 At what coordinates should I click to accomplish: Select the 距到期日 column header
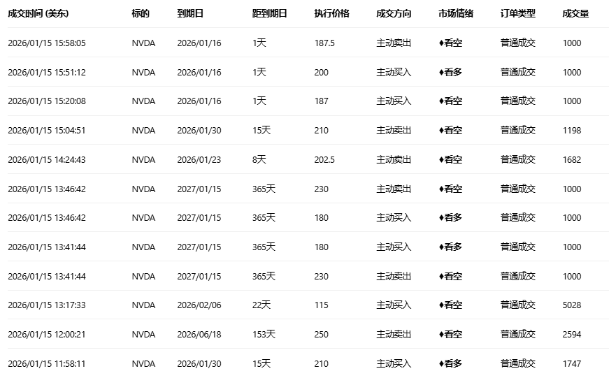[269, 14]
